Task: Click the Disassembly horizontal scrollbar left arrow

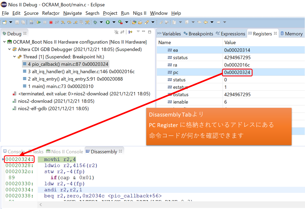Action: (x=41, y=205)
